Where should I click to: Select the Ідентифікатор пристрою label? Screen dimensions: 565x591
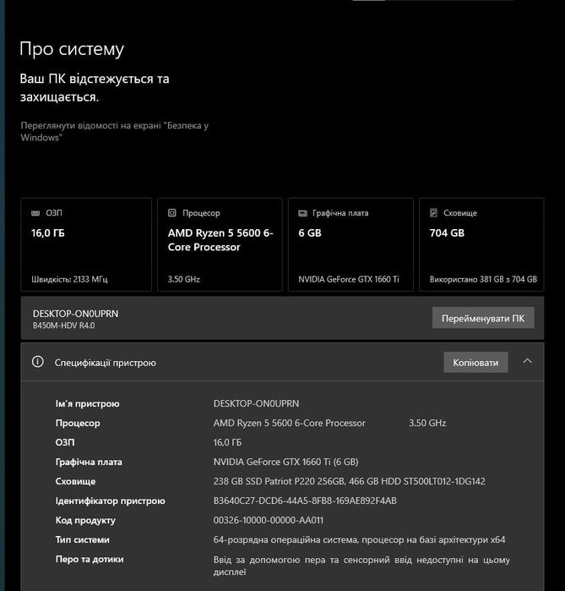pos(111,501)
